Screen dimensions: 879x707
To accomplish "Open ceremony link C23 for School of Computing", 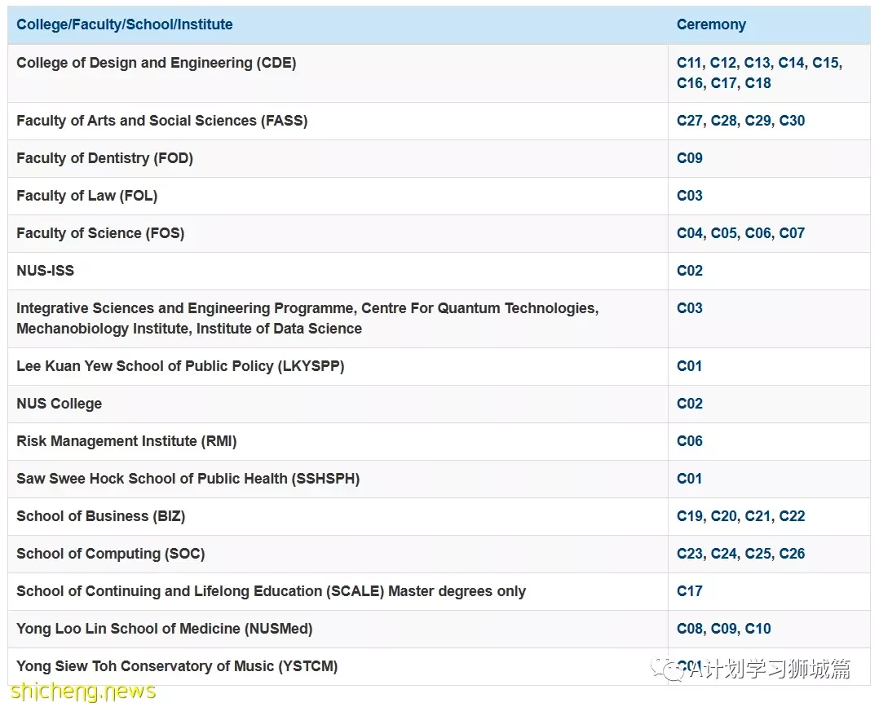I will (690, 554).
